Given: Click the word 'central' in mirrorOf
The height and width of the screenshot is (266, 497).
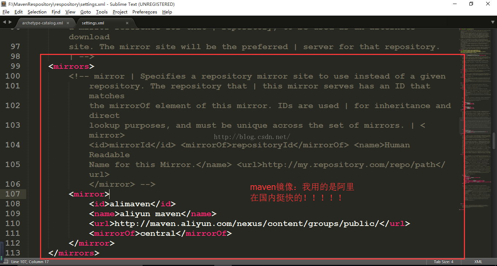Looking at the screenshot, I should pos(158,233).
